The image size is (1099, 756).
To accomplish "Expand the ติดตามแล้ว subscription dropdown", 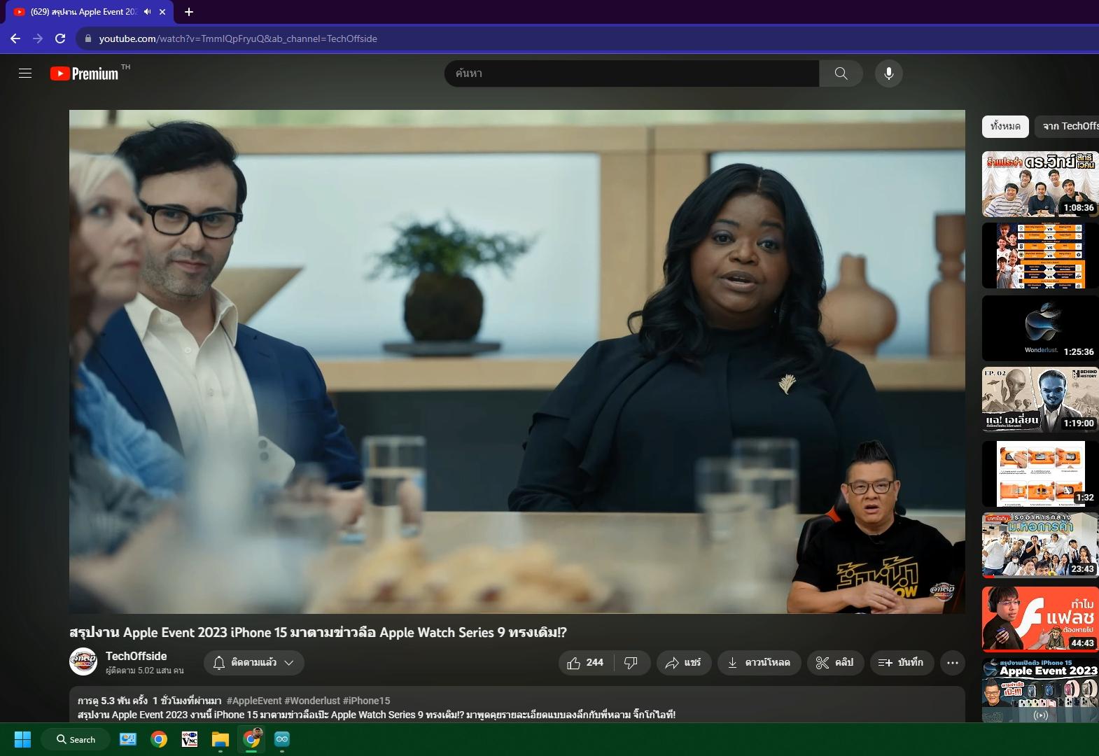I will [254, 662].
